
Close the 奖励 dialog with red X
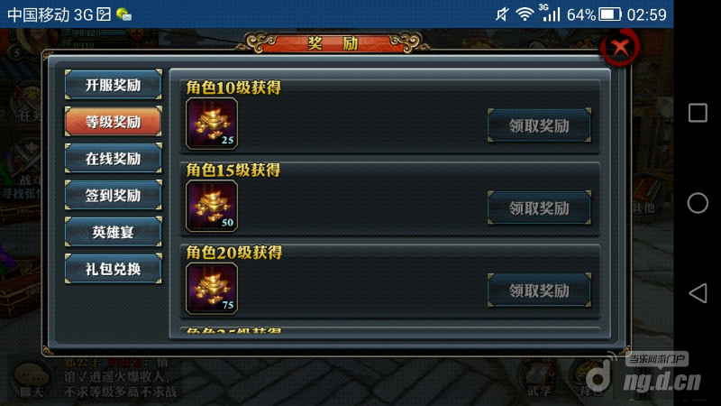pyautogui.click(x=620, y=47)
